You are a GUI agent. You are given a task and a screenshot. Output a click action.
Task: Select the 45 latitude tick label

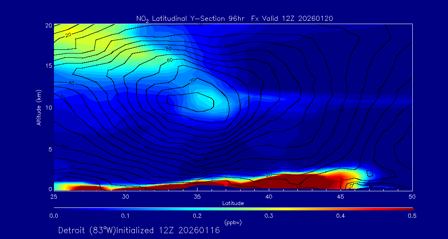coord(341,196)
